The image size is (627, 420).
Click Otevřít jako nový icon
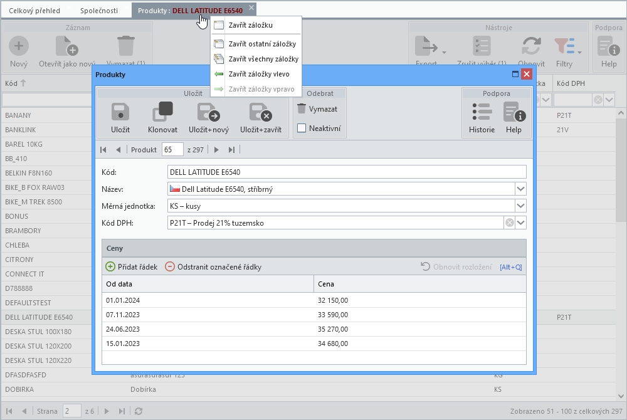(x=67, y=46)
